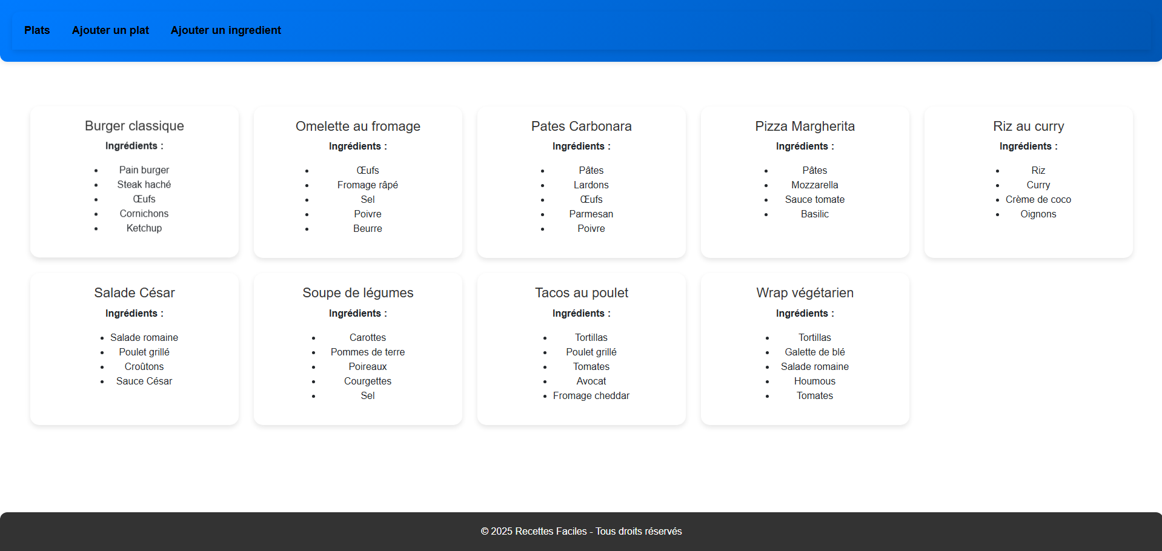1162x551 pixels.
Task: Click Lardons in the Pates Carbonara list
Action: pos(591,185)
